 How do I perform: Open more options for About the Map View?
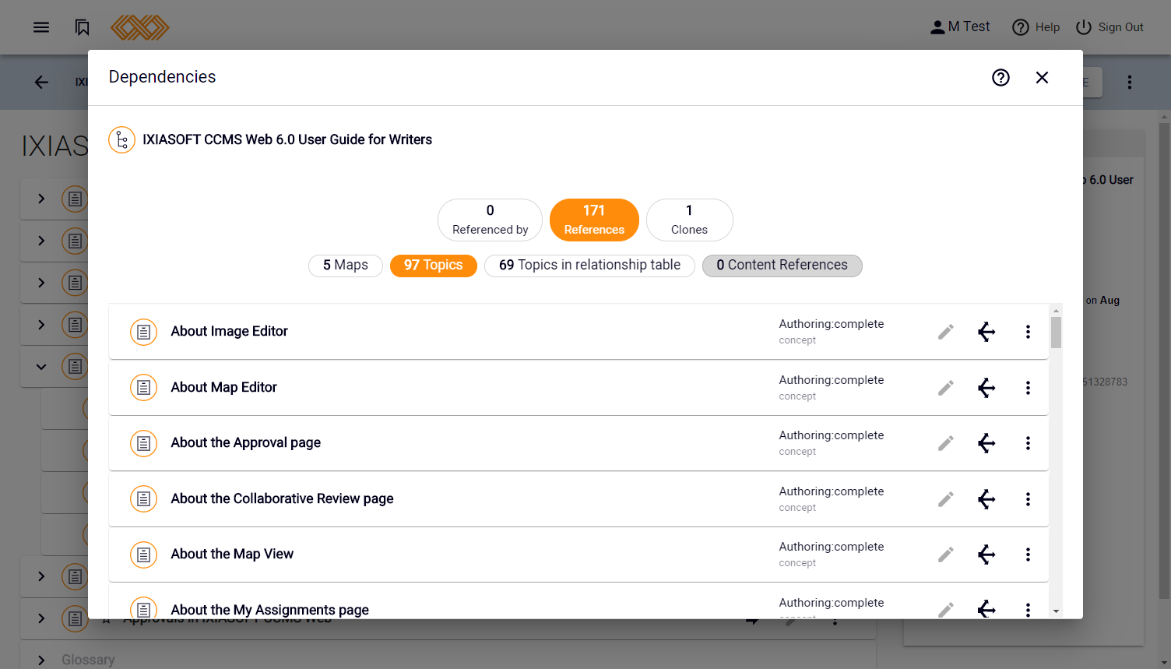[1028, 555]
